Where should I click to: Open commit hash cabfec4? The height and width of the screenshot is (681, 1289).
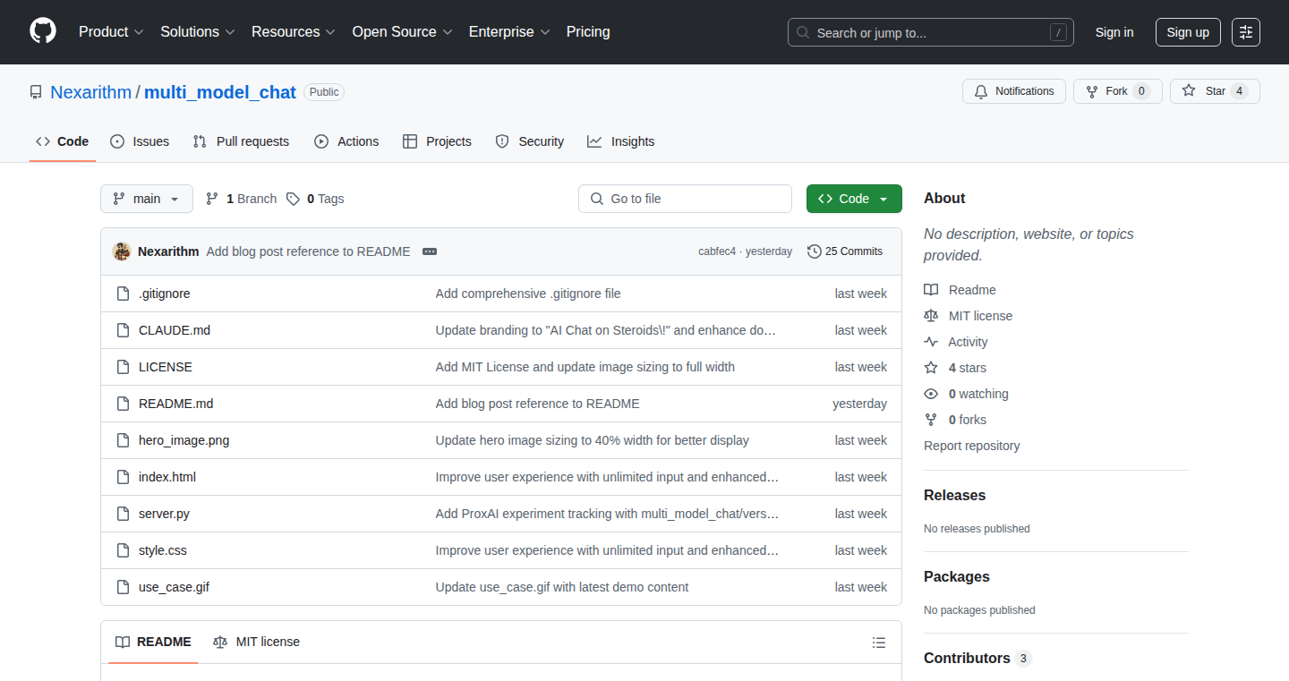point(717,251)
